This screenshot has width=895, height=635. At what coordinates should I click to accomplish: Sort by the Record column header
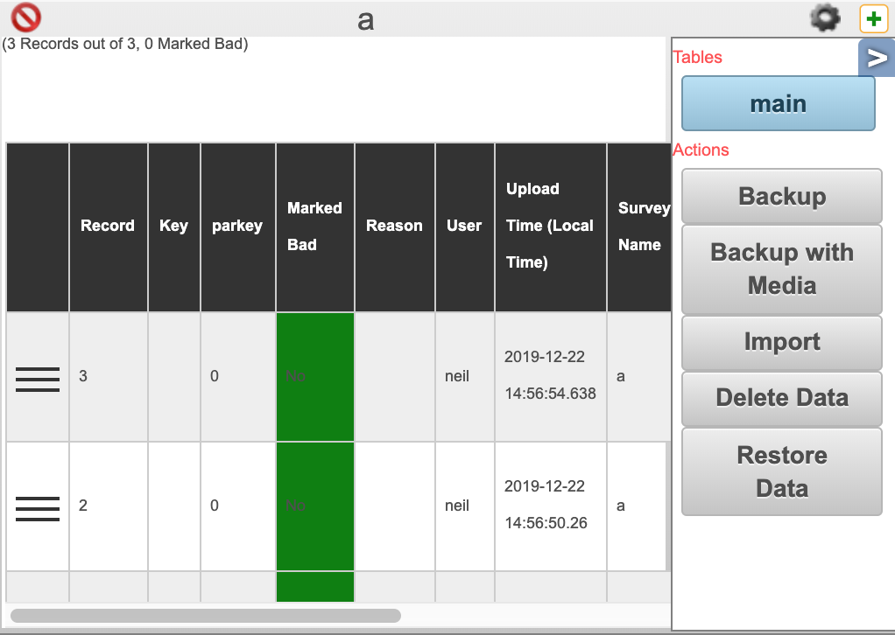point(108,226)
